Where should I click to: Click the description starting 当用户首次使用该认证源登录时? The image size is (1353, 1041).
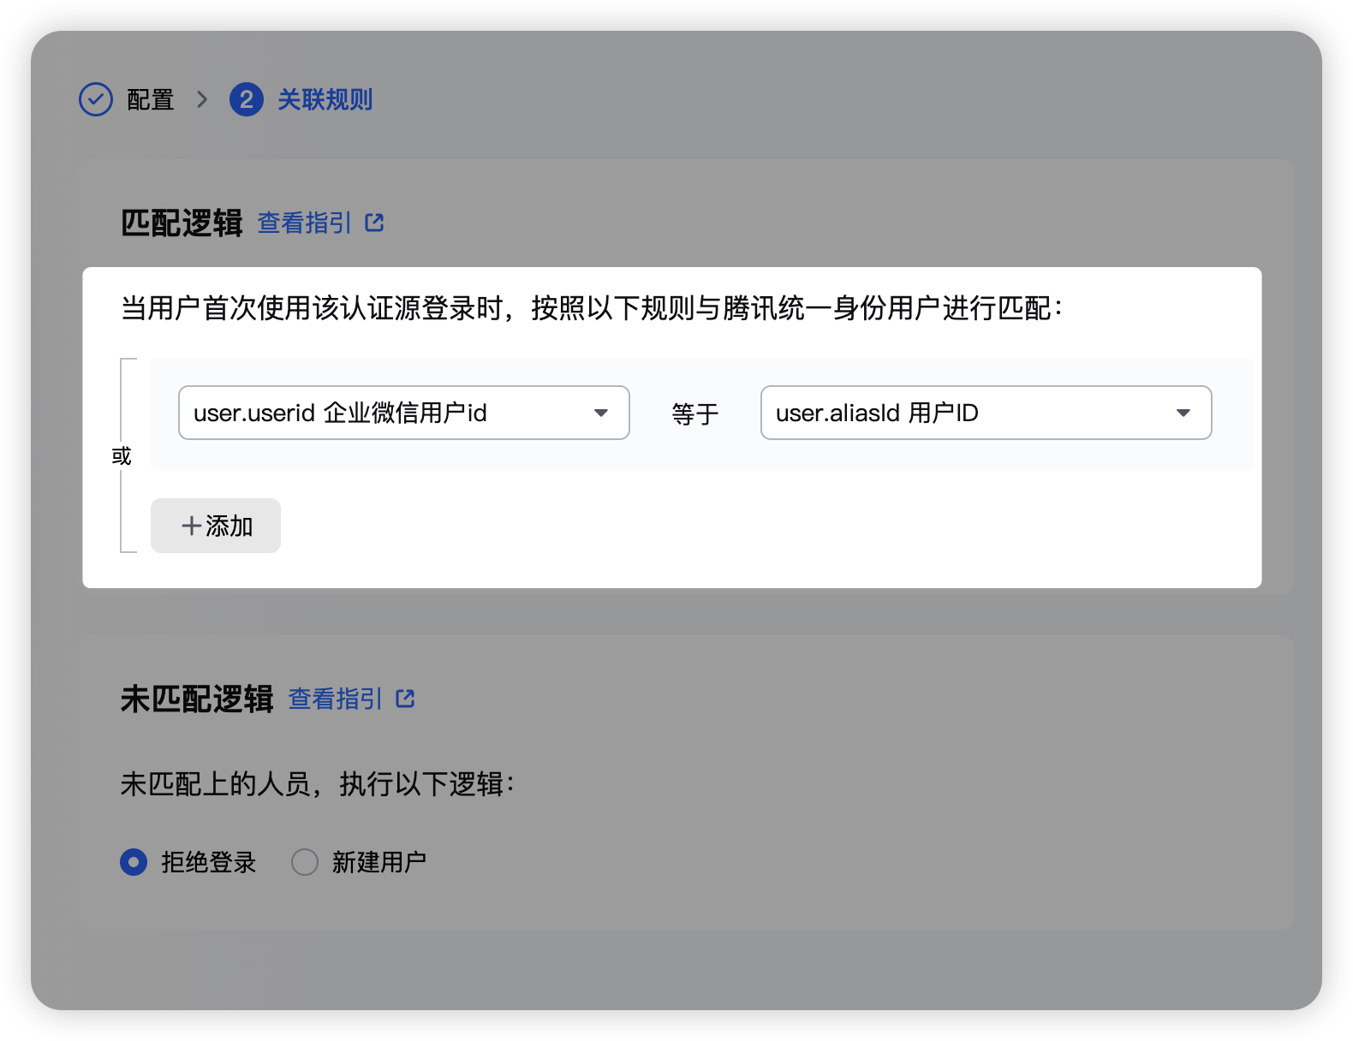pos(591,308)
